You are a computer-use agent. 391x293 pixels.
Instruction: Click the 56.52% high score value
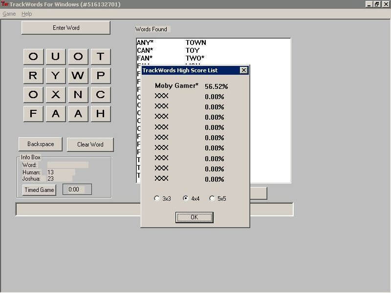click(216, 86)
